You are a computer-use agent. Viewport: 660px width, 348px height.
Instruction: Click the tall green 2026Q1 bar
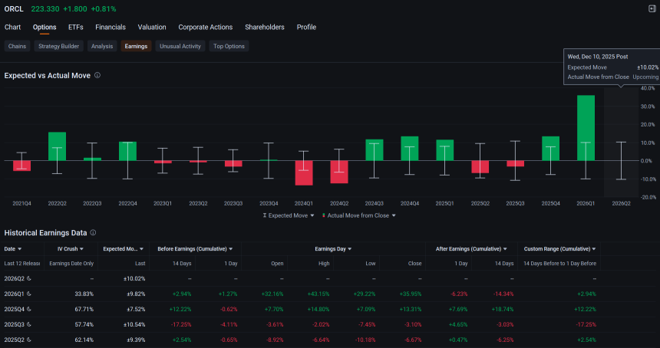pyautogui.click(x=586, y=128)
